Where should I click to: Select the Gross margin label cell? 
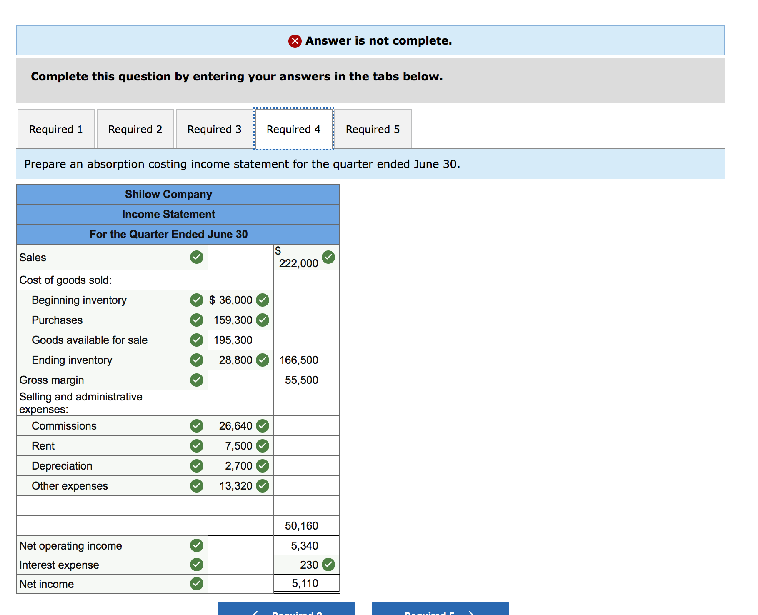coord(112,380)
